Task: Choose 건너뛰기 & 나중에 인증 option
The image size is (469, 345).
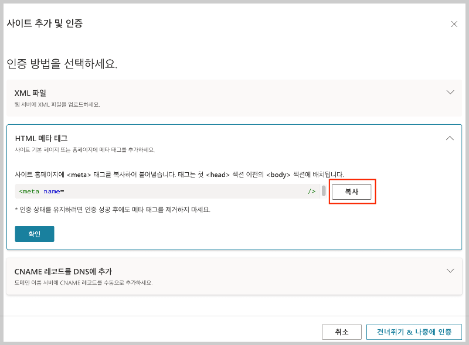Action: point(413,332)
